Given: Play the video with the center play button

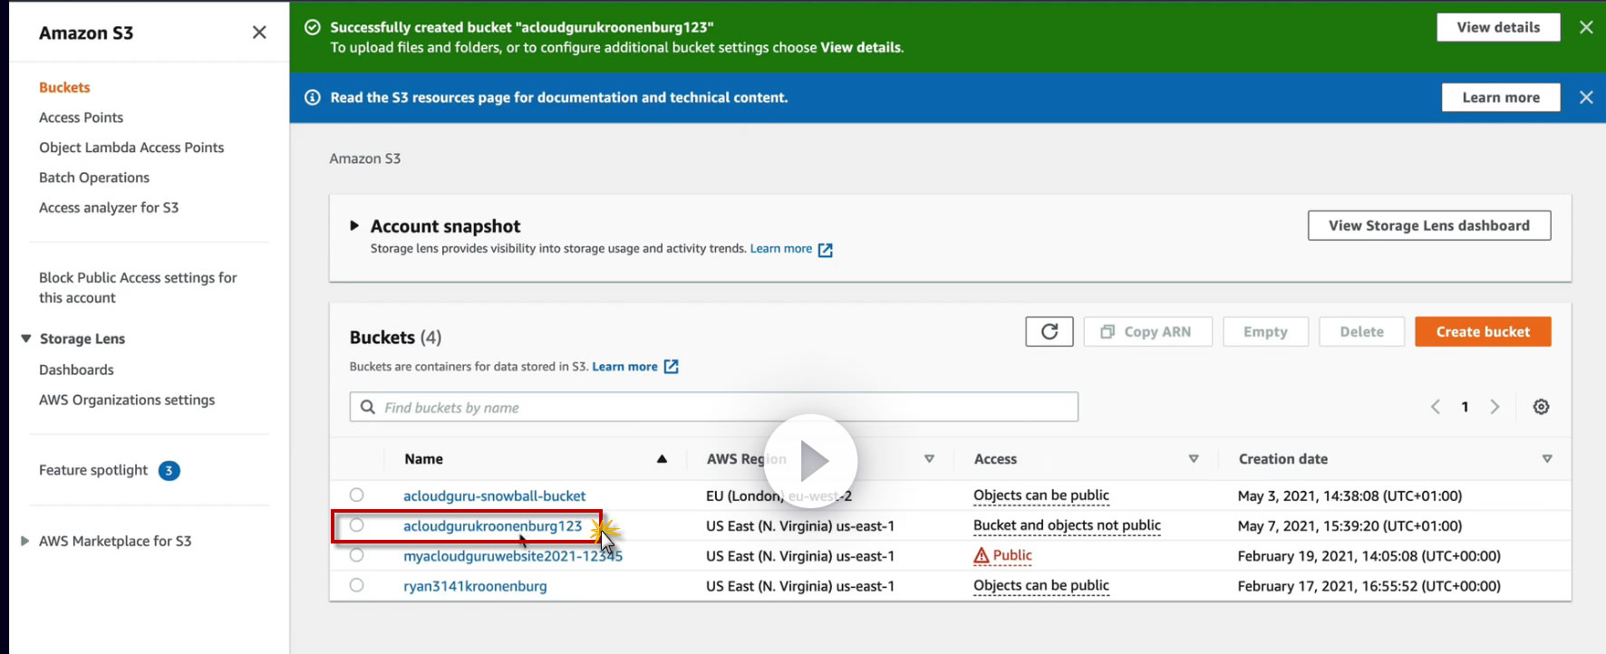Looking at the screenshot, I should 811,460.
